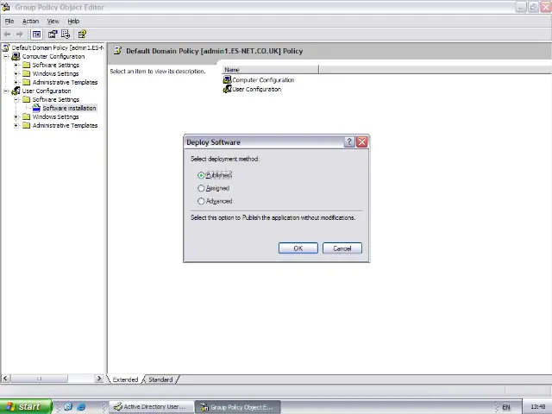Viewport: 552px width, 414px height.
Task: Click the Group Policy Object Editor title icon
Action: point(6,7)
